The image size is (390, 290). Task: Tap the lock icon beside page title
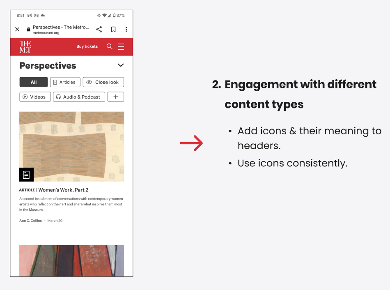29,30
